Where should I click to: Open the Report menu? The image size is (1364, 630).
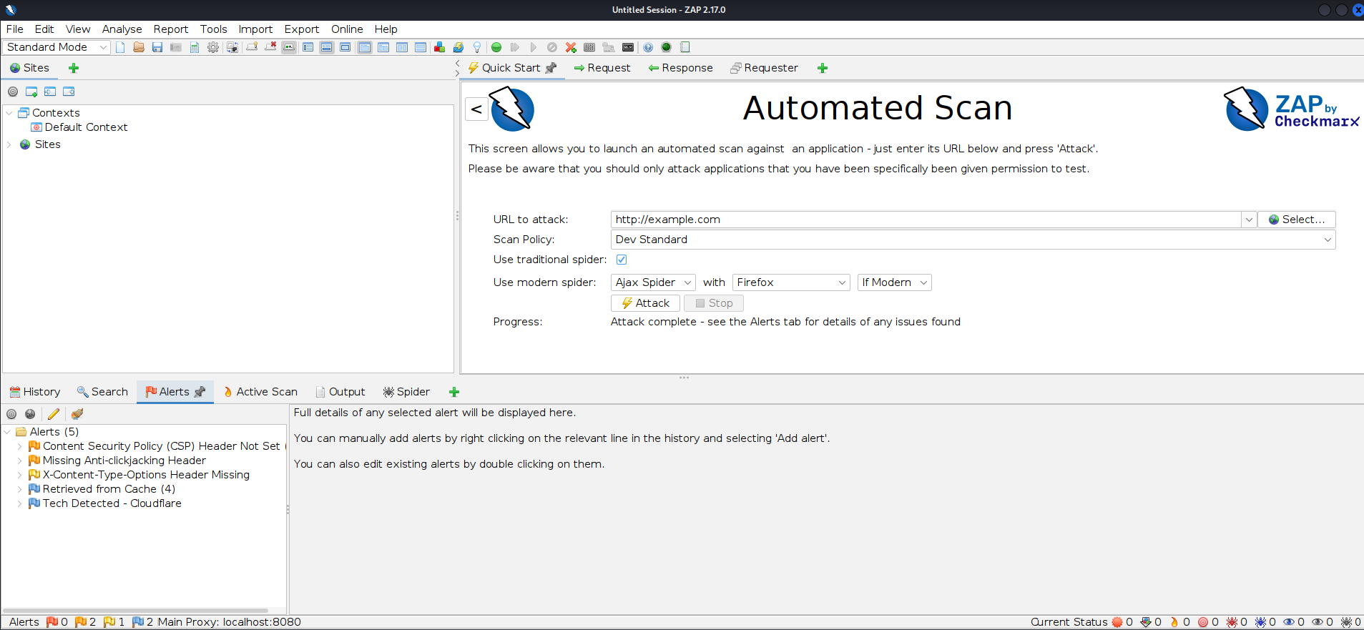pos(171,29)
